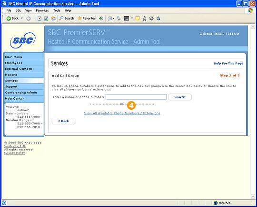The height and width of the screenshot is (207, 257).
Task: Go to the Home page icon
Action: pos(53,19)
